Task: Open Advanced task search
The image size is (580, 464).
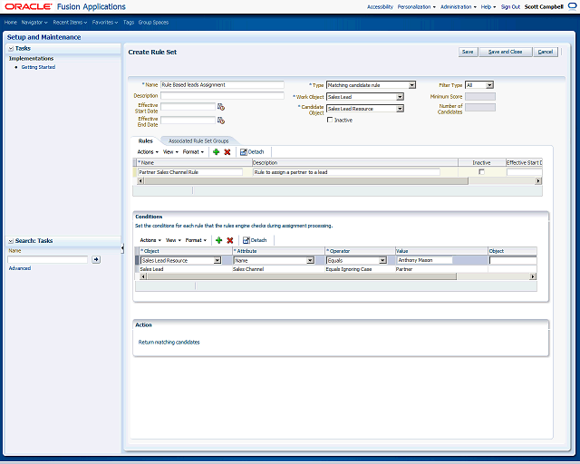Action: coord(20,268)
